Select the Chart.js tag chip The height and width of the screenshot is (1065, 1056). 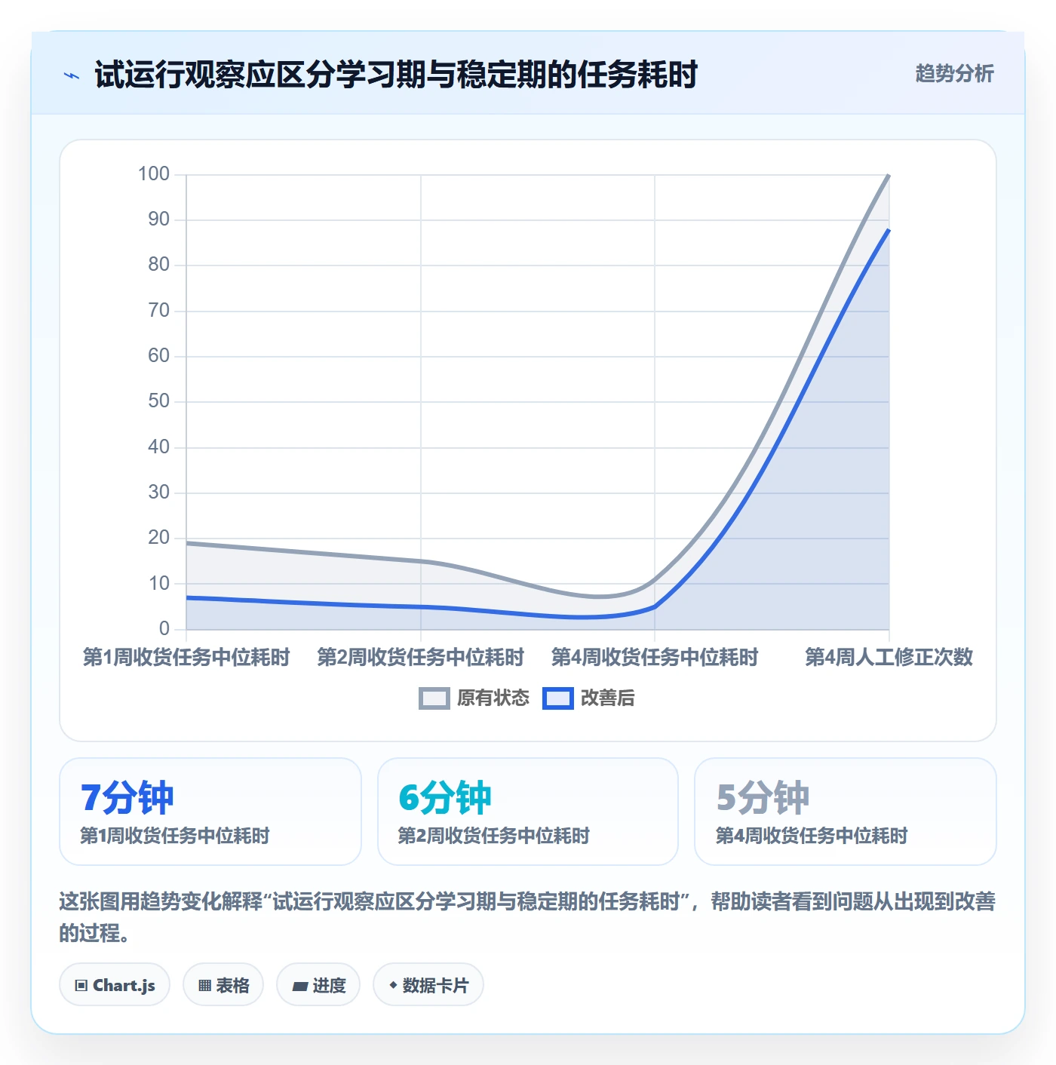click(x=115, y=985)
